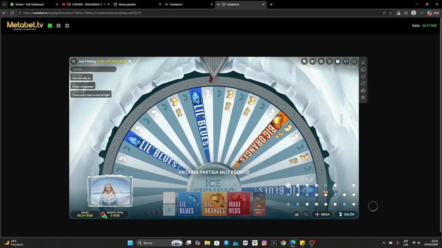
Task: Bet on HUGE REDS tile
Action: click(239, 204)
